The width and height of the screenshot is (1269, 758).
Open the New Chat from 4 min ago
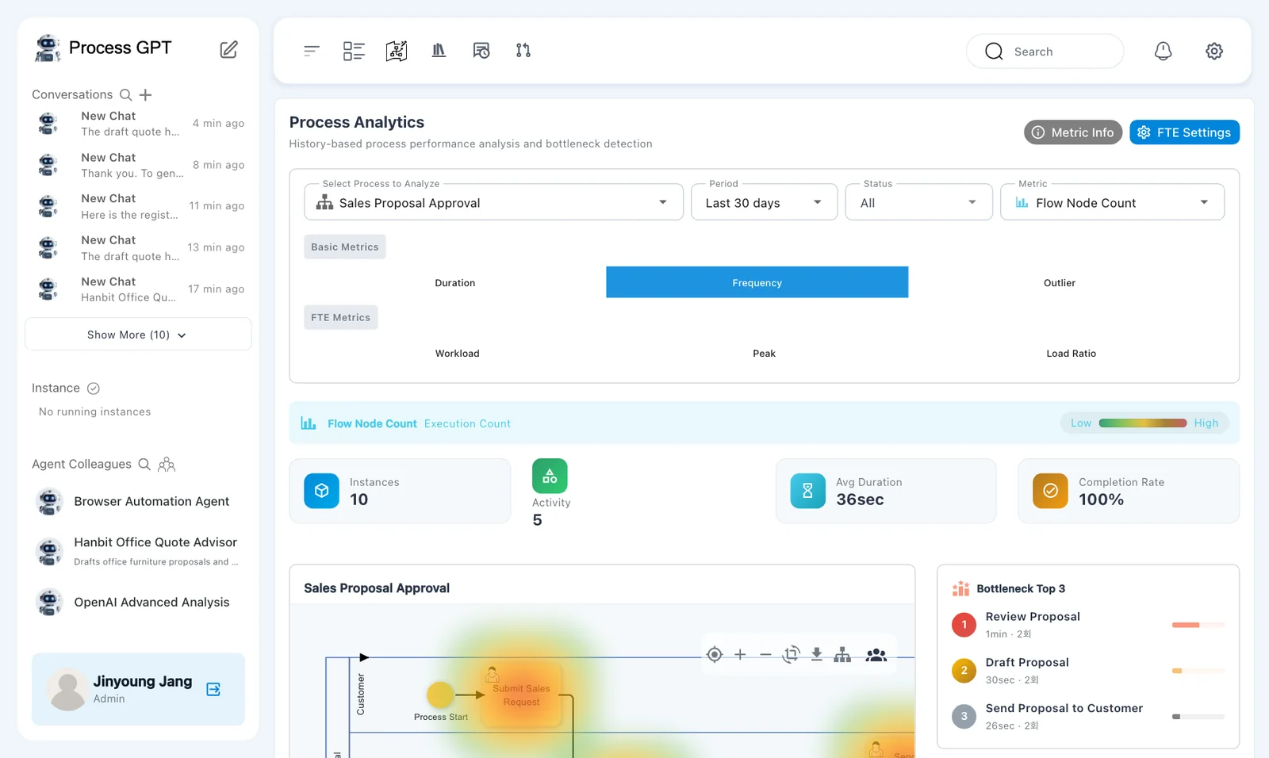138,124
